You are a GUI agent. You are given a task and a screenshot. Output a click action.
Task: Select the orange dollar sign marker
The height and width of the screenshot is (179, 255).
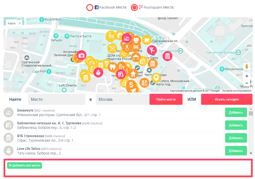coord(131,85)
